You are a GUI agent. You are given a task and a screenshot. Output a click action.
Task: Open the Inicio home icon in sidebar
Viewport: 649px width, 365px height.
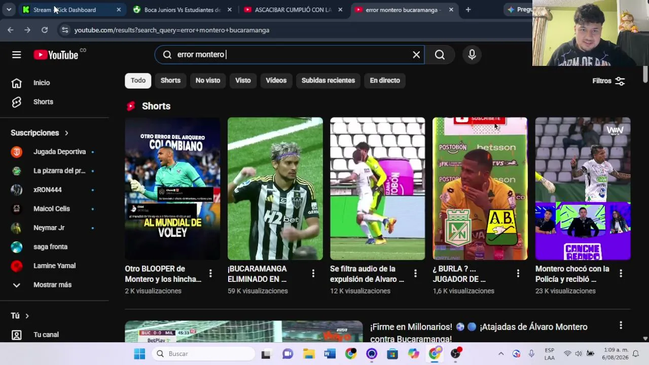click(17, 83)
